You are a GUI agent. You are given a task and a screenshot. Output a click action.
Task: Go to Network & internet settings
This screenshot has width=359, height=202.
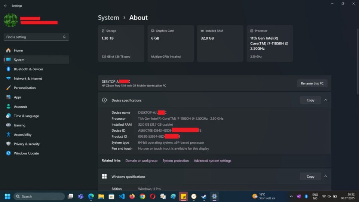(x=28, y=79)
